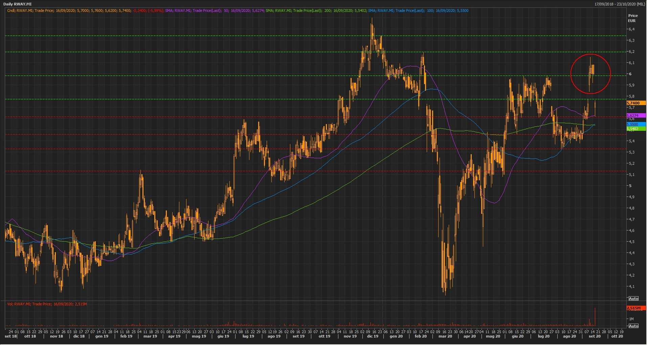Click the 5 price axis label
647x345 pixels.
(630, 186)
